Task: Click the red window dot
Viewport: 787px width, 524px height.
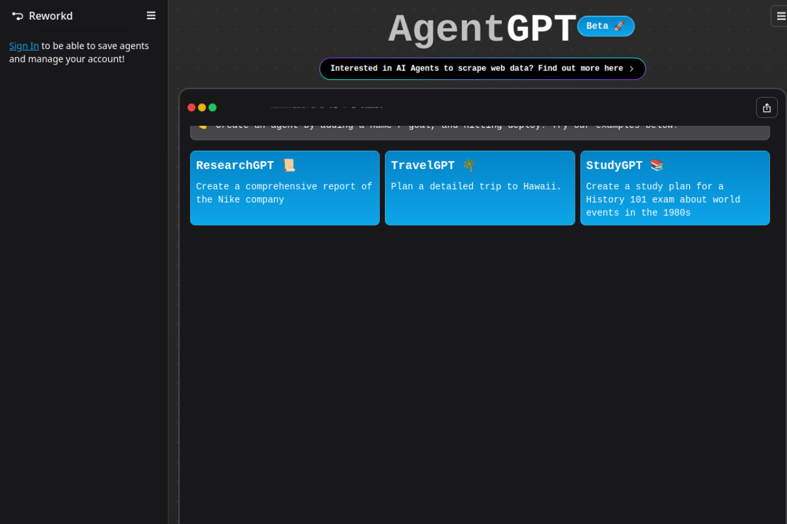Action: (192, 108)
